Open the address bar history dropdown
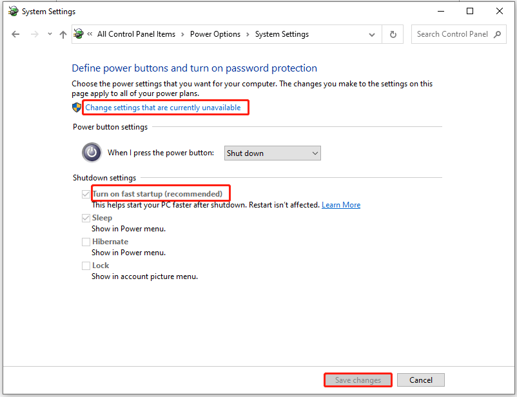This screenshot has height=397, width=517. (372, 34)
